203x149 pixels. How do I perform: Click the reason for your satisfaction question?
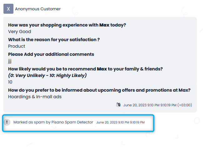click(x=54, y=40)
